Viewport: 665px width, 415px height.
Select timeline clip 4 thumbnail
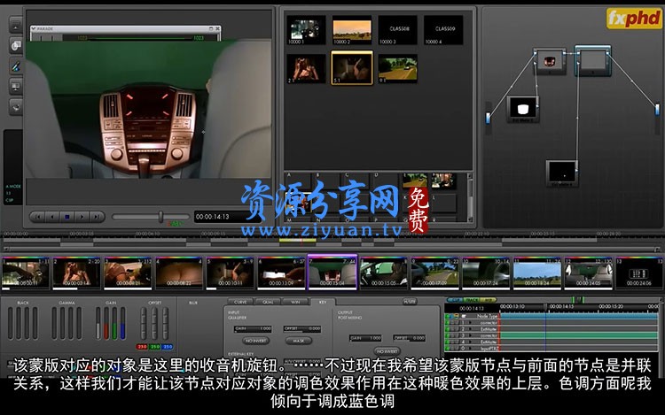(179, 273)
